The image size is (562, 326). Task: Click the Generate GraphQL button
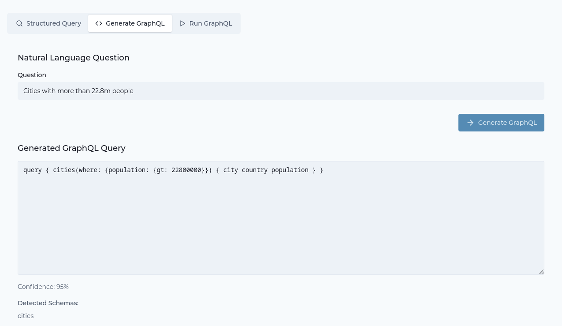tap(501, 123)
